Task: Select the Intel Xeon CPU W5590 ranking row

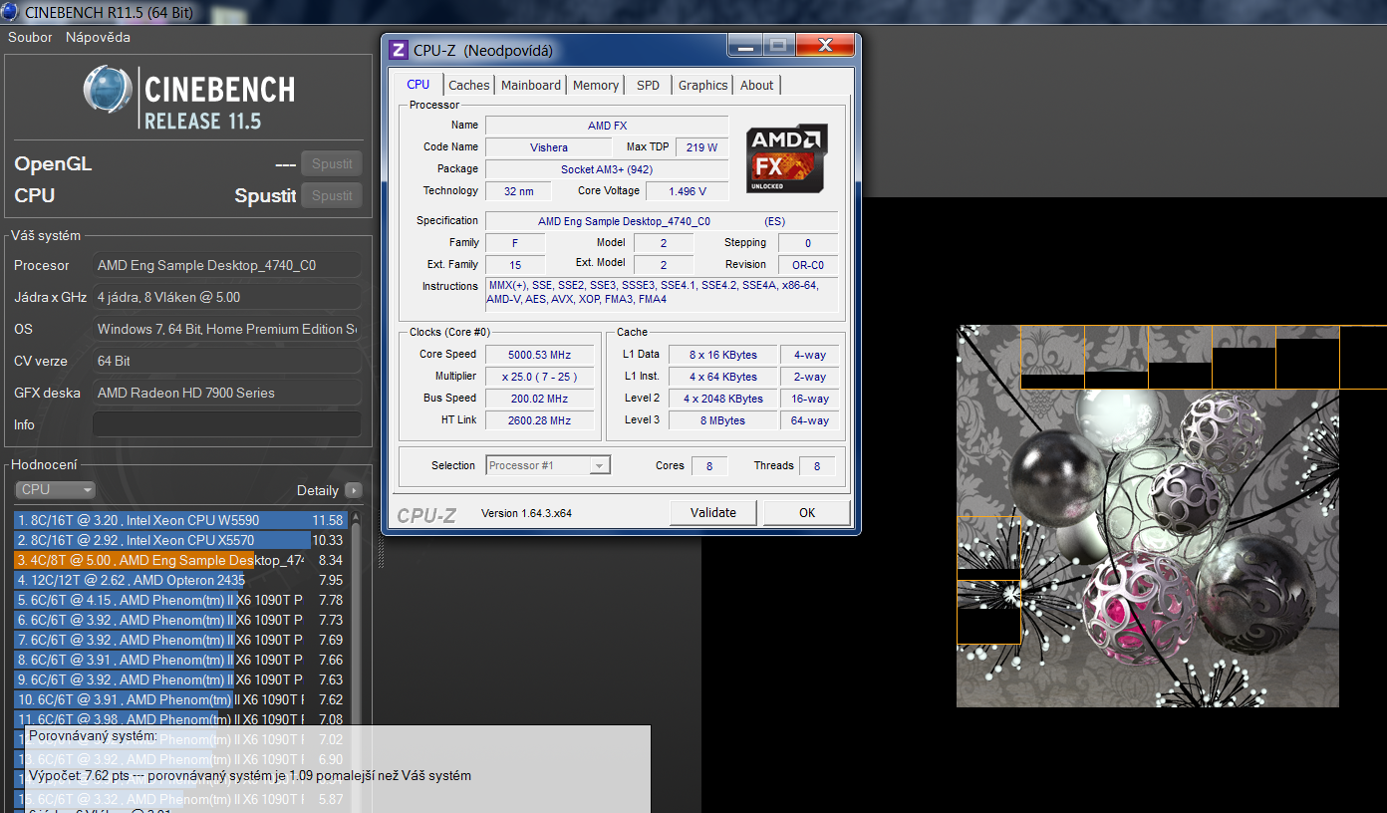Action: pyautogui.click(x=180, y=520)
